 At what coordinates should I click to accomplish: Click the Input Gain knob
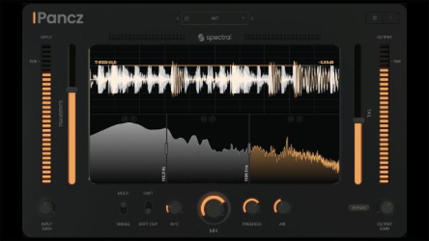(x=47, y=208)
